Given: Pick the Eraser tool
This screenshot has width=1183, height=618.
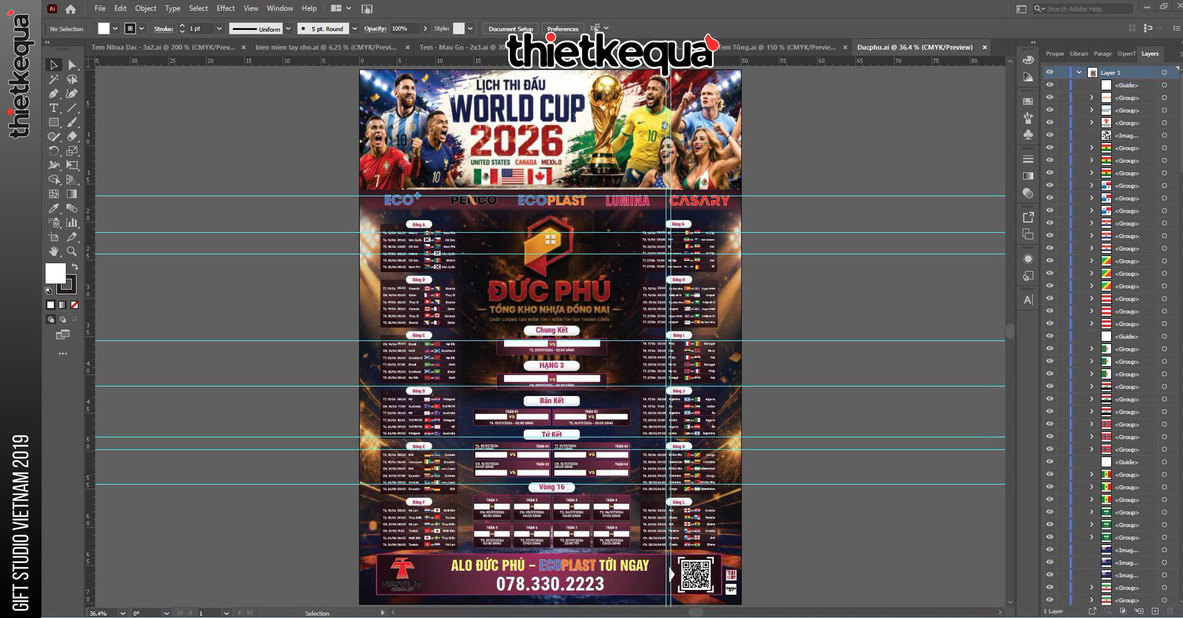Looking at the screenshot, I should tap(72, 136).
